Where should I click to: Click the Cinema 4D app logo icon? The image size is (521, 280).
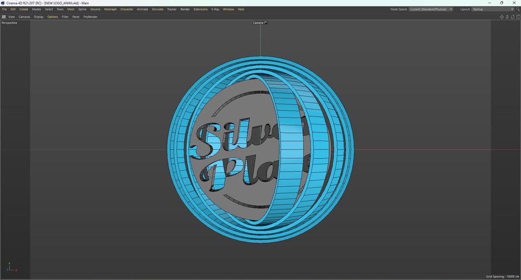click(3, 3)
